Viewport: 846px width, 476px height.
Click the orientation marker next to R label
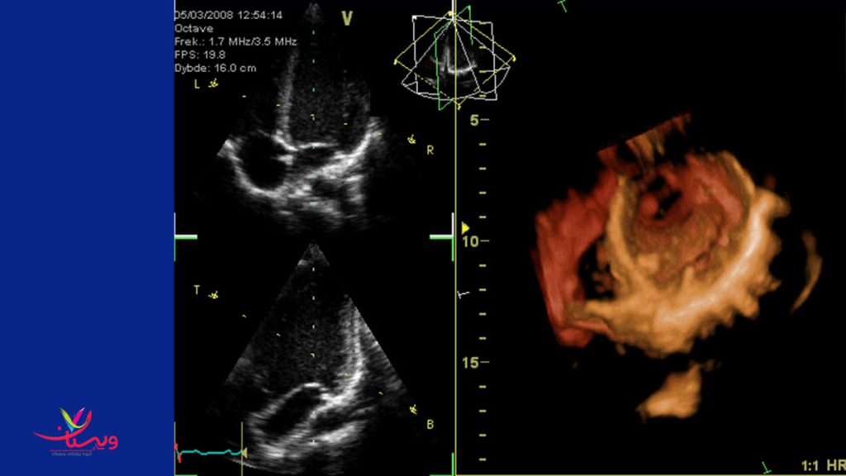(x=411, y=141)
